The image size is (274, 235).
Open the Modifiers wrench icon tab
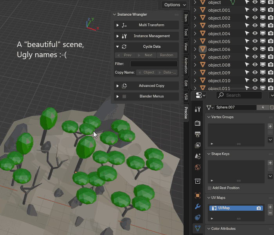click(198, 206)
